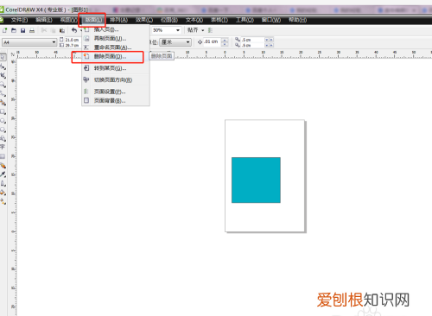Open the 编辑(E) Edit menu
432x316 pixels.
tap(44, 20)
